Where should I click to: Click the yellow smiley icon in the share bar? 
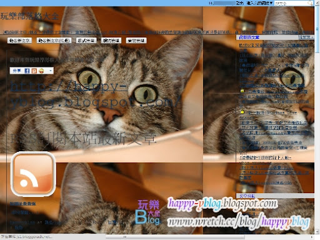pos(41,71)
